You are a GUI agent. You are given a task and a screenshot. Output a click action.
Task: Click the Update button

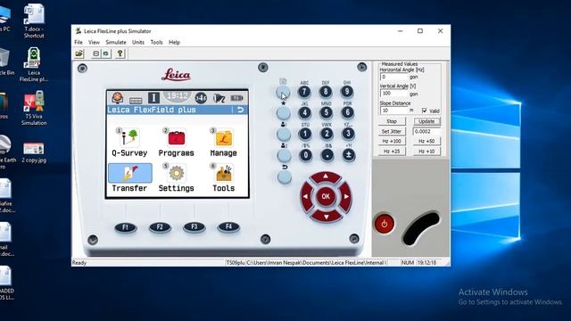click(426, 121)
